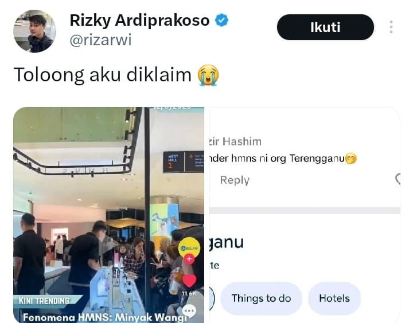Click the Fenomena HMNS caption text
This screenshot has height=323, width=413.
104,317
